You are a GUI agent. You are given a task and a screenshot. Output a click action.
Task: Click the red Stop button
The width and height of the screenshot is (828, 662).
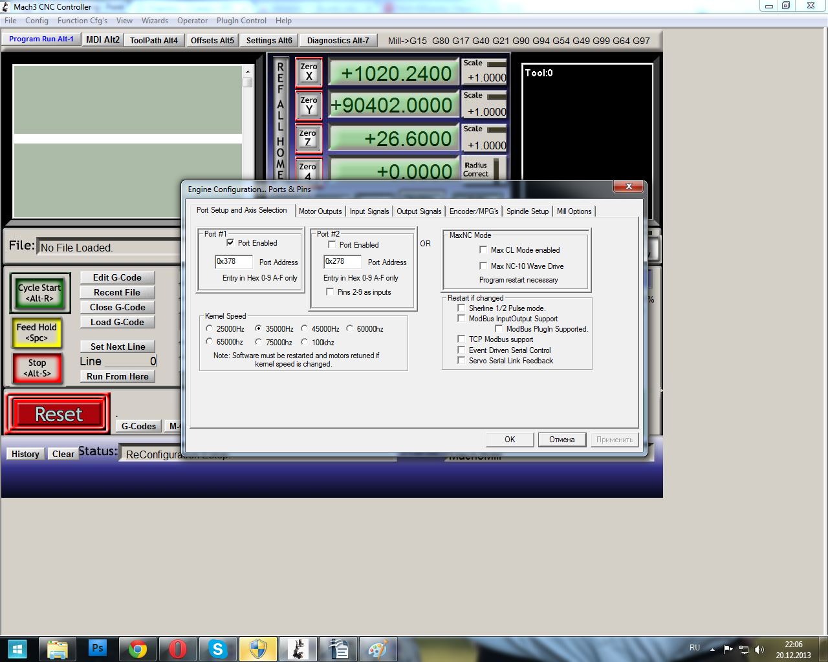click(x=38, y=368)
